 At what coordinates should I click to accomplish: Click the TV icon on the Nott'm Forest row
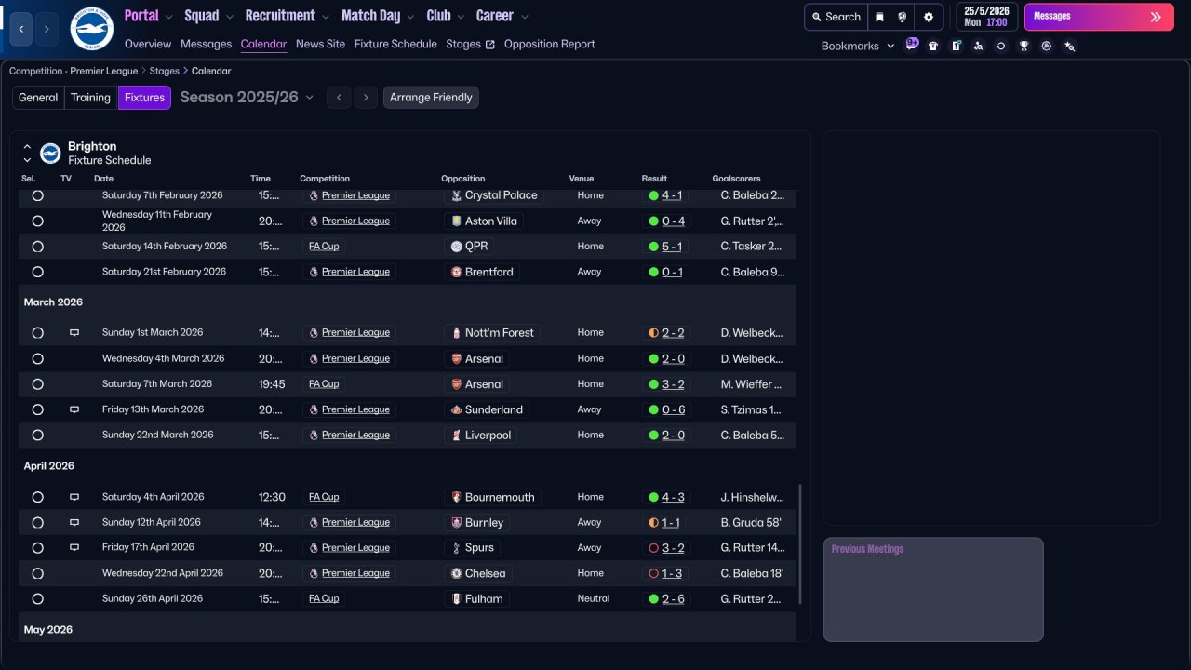(x=74, y=332)
